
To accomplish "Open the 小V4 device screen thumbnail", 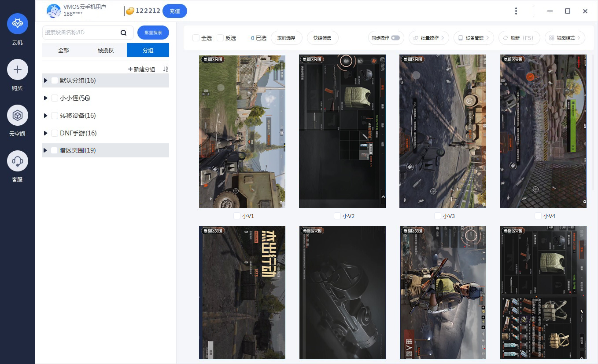I will click(543, 131).
